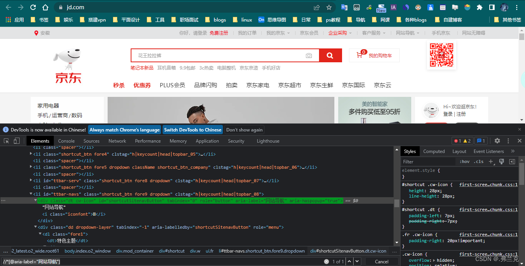Open camera image search in JD search box

click(x=309, y=56)
